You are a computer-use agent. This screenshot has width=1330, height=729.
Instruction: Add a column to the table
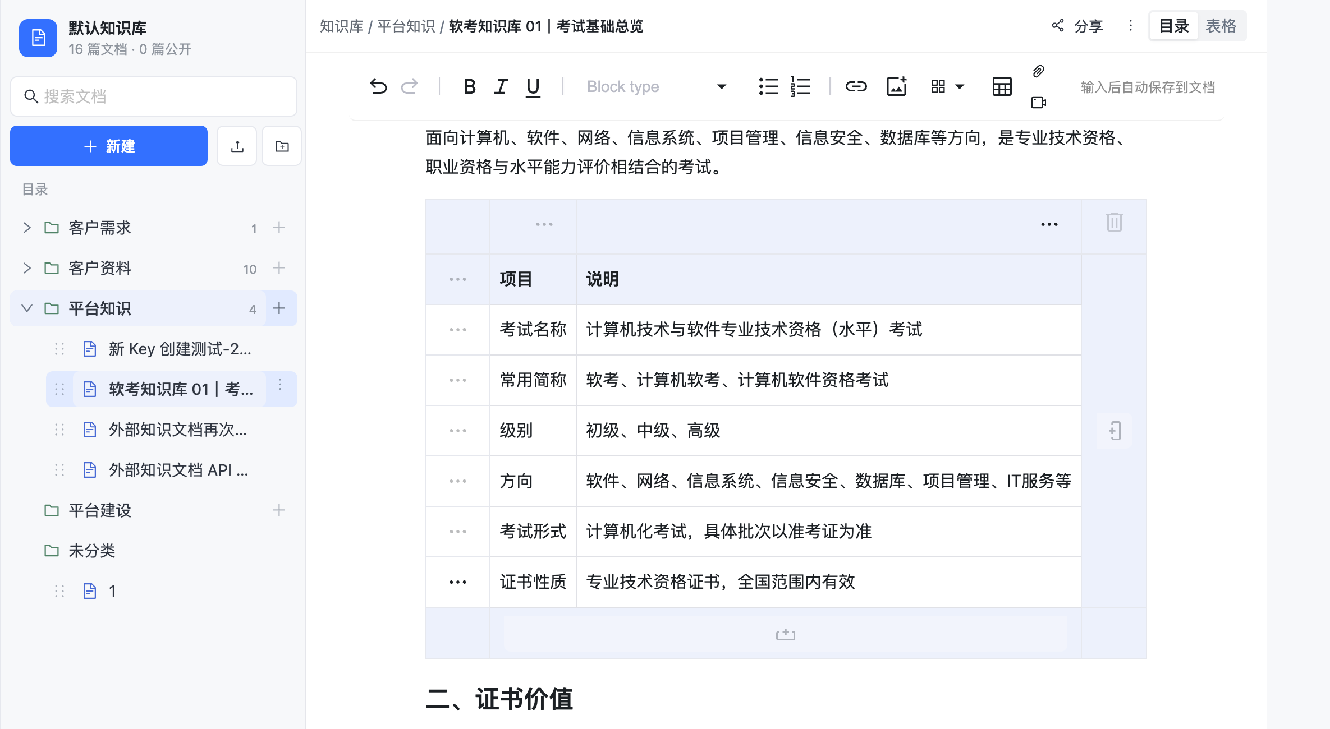coord(1115,431)
